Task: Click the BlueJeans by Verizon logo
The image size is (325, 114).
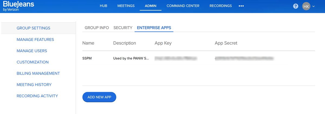Action: coord(18,6)
